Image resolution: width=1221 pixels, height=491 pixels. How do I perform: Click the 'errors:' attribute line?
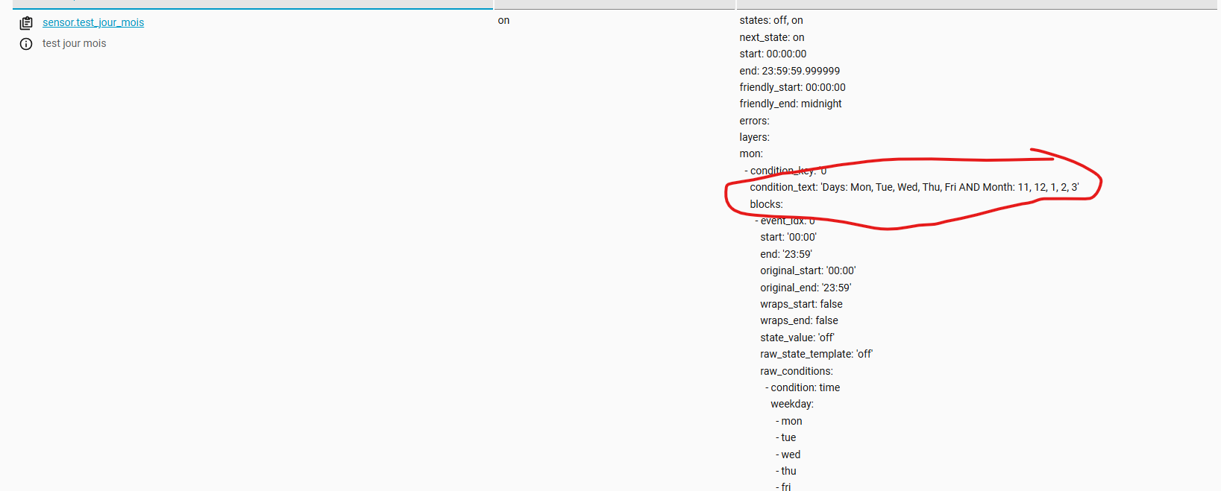[x=754, y=121]
